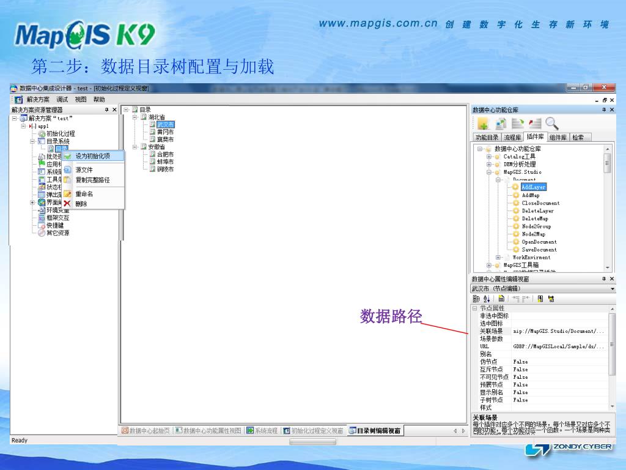Click the document refresh icon beside add-folder icon
The image size is (626, 470).
point(501,124)
